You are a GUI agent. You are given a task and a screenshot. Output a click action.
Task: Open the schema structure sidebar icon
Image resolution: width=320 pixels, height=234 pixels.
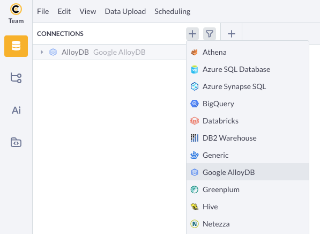click(x=16, y=78)
